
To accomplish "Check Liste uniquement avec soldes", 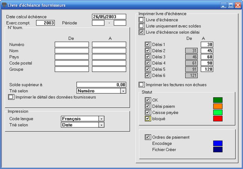I will pos(141,26).
